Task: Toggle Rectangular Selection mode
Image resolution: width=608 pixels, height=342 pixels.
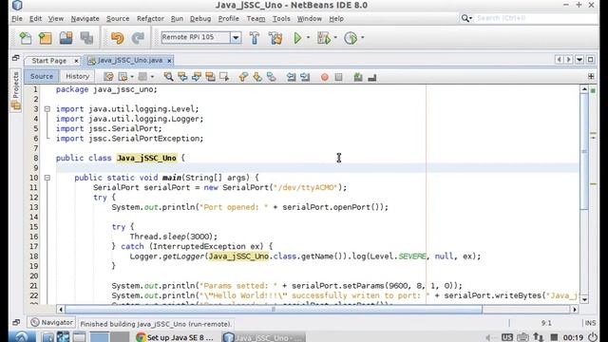Action: [x=224, y=77]
